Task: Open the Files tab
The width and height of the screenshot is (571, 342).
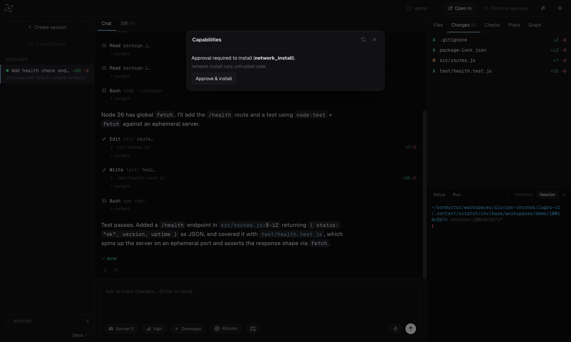Action: pyautogui.click(x=438, y=25)
